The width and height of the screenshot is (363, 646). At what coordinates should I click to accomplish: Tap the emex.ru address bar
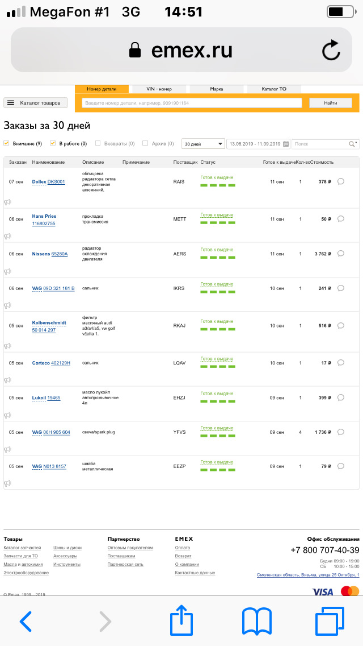tap(181, 50)
